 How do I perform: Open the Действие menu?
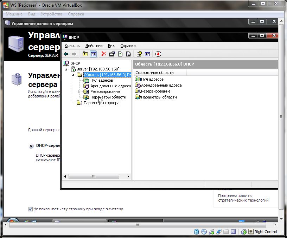94,46
